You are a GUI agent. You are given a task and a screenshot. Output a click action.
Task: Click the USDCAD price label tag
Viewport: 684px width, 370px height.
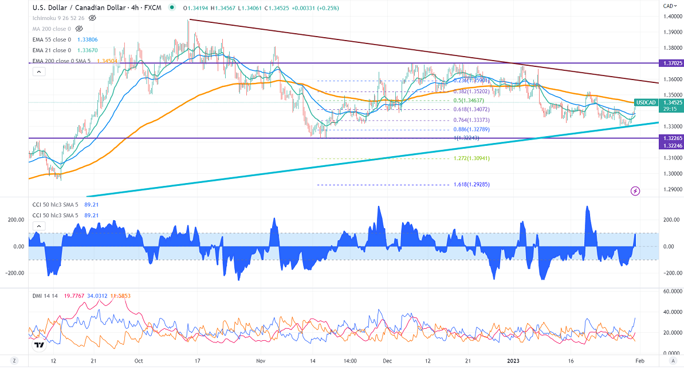[646, 102]
